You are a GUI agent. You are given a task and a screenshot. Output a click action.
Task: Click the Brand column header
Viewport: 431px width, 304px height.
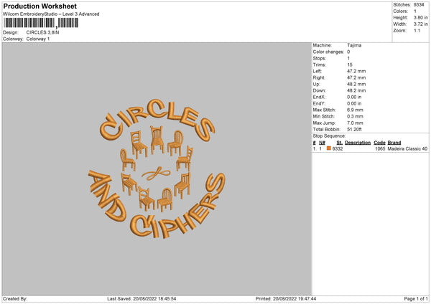pyautogui.click(x=394, y=143)
